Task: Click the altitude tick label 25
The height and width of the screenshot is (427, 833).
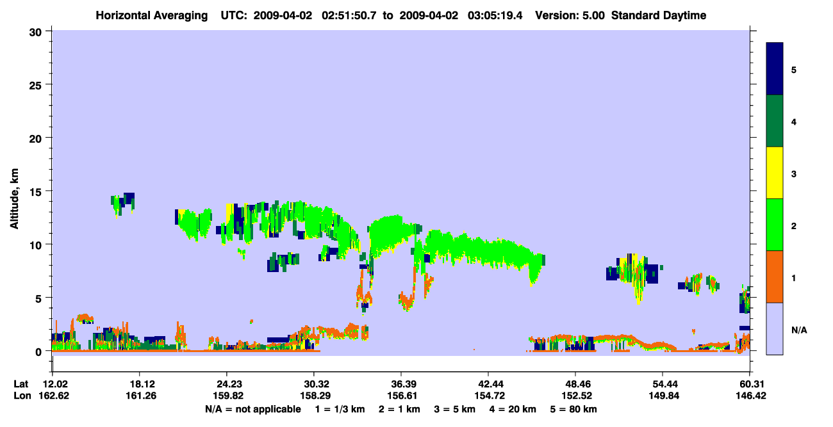Action: (37, 85)
